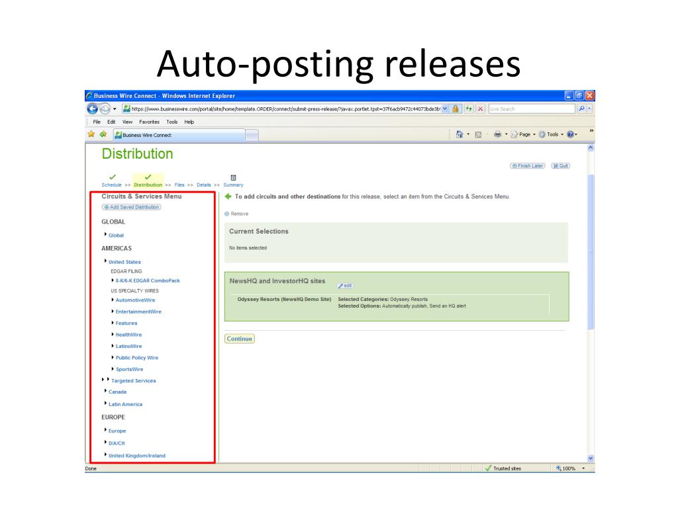Go to the Summary step link
Viewport: 678px width, 508px height.
point(234,185)
